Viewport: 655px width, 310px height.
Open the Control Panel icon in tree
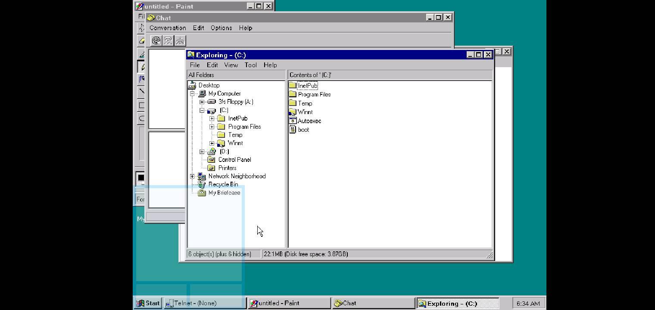tap(212, 160)
